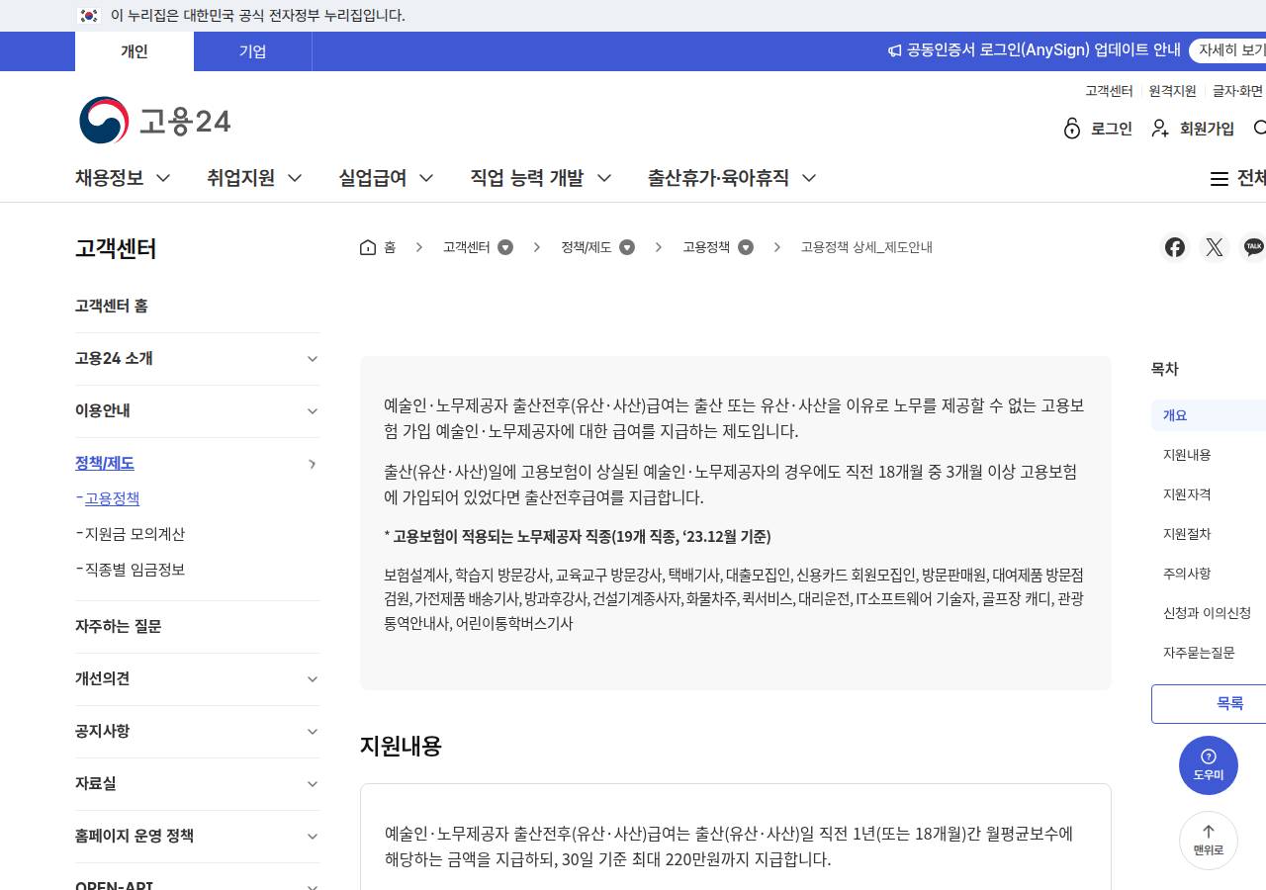The image size is (1266, 890).
Task: Open the 전체 hamburger menu icon
Action: (x=1220, y=179)
